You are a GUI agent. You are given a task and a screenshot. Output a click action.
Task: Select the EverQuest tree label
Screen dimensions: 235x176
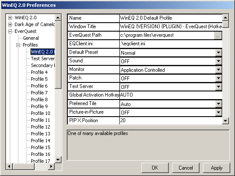pos(26,31)
